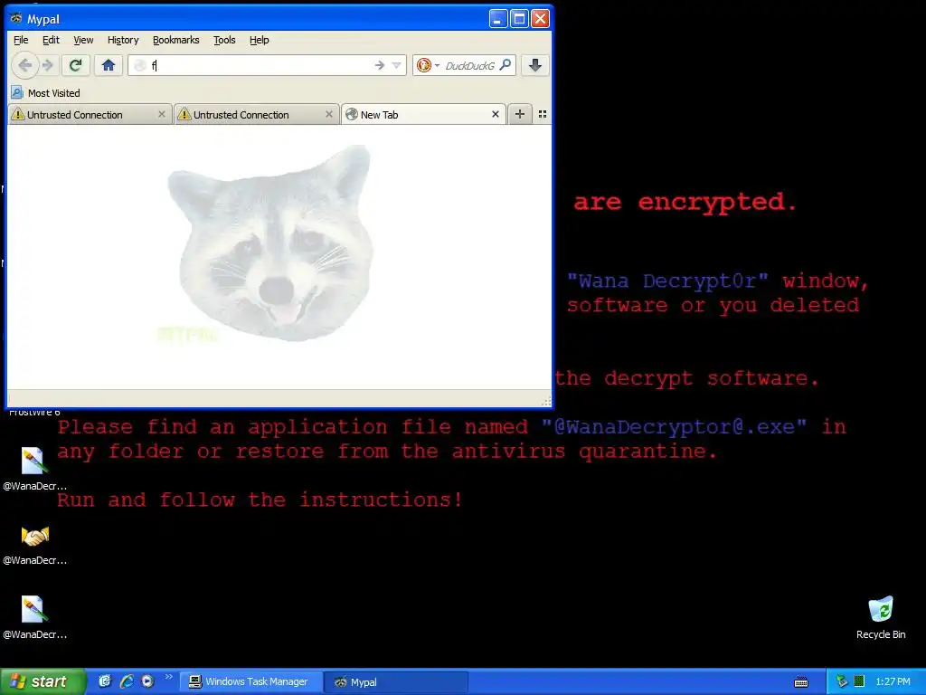Viewport: 926px width, 695px height.
Task: Maximize the Mypal window
Action: (519, 18)
